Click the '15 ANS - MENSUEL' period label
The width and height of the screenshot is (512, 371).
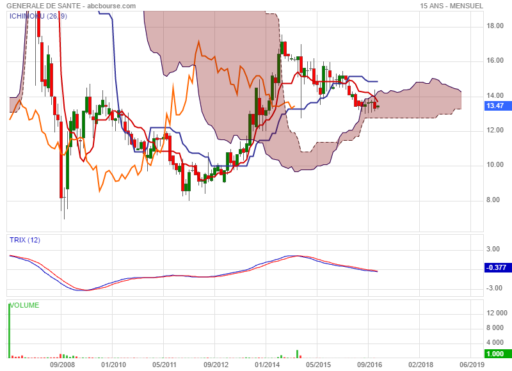pos(451,6)
